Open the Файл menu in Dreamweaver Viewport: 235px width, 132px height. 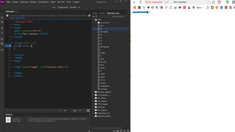pyautogui.click(x=8, y=2)
